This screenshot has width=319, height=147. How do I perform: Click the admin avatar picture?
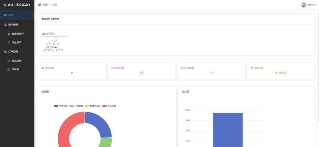tap(304, 5)
